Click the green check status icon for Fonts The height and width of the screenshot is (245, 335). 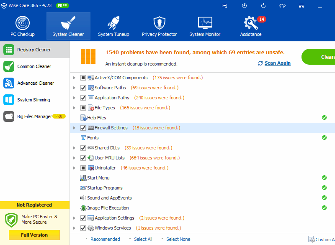pos(324,137)
